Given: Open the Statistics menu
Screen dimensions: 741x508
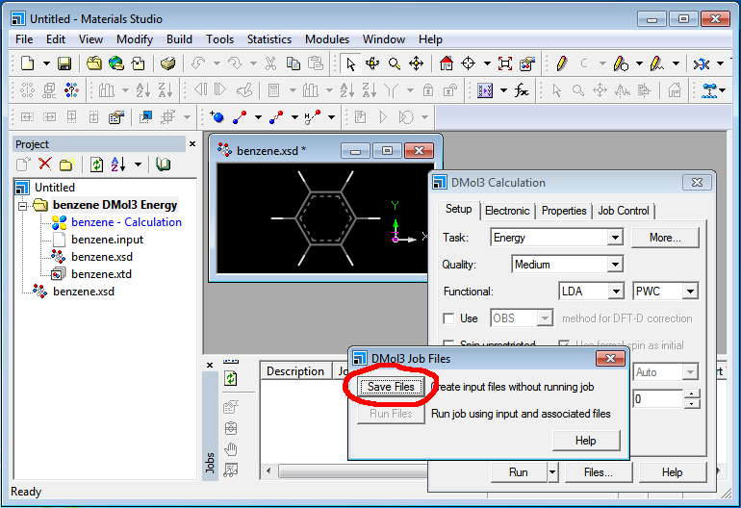Looking at the screenshot, I should click(269, 39).
